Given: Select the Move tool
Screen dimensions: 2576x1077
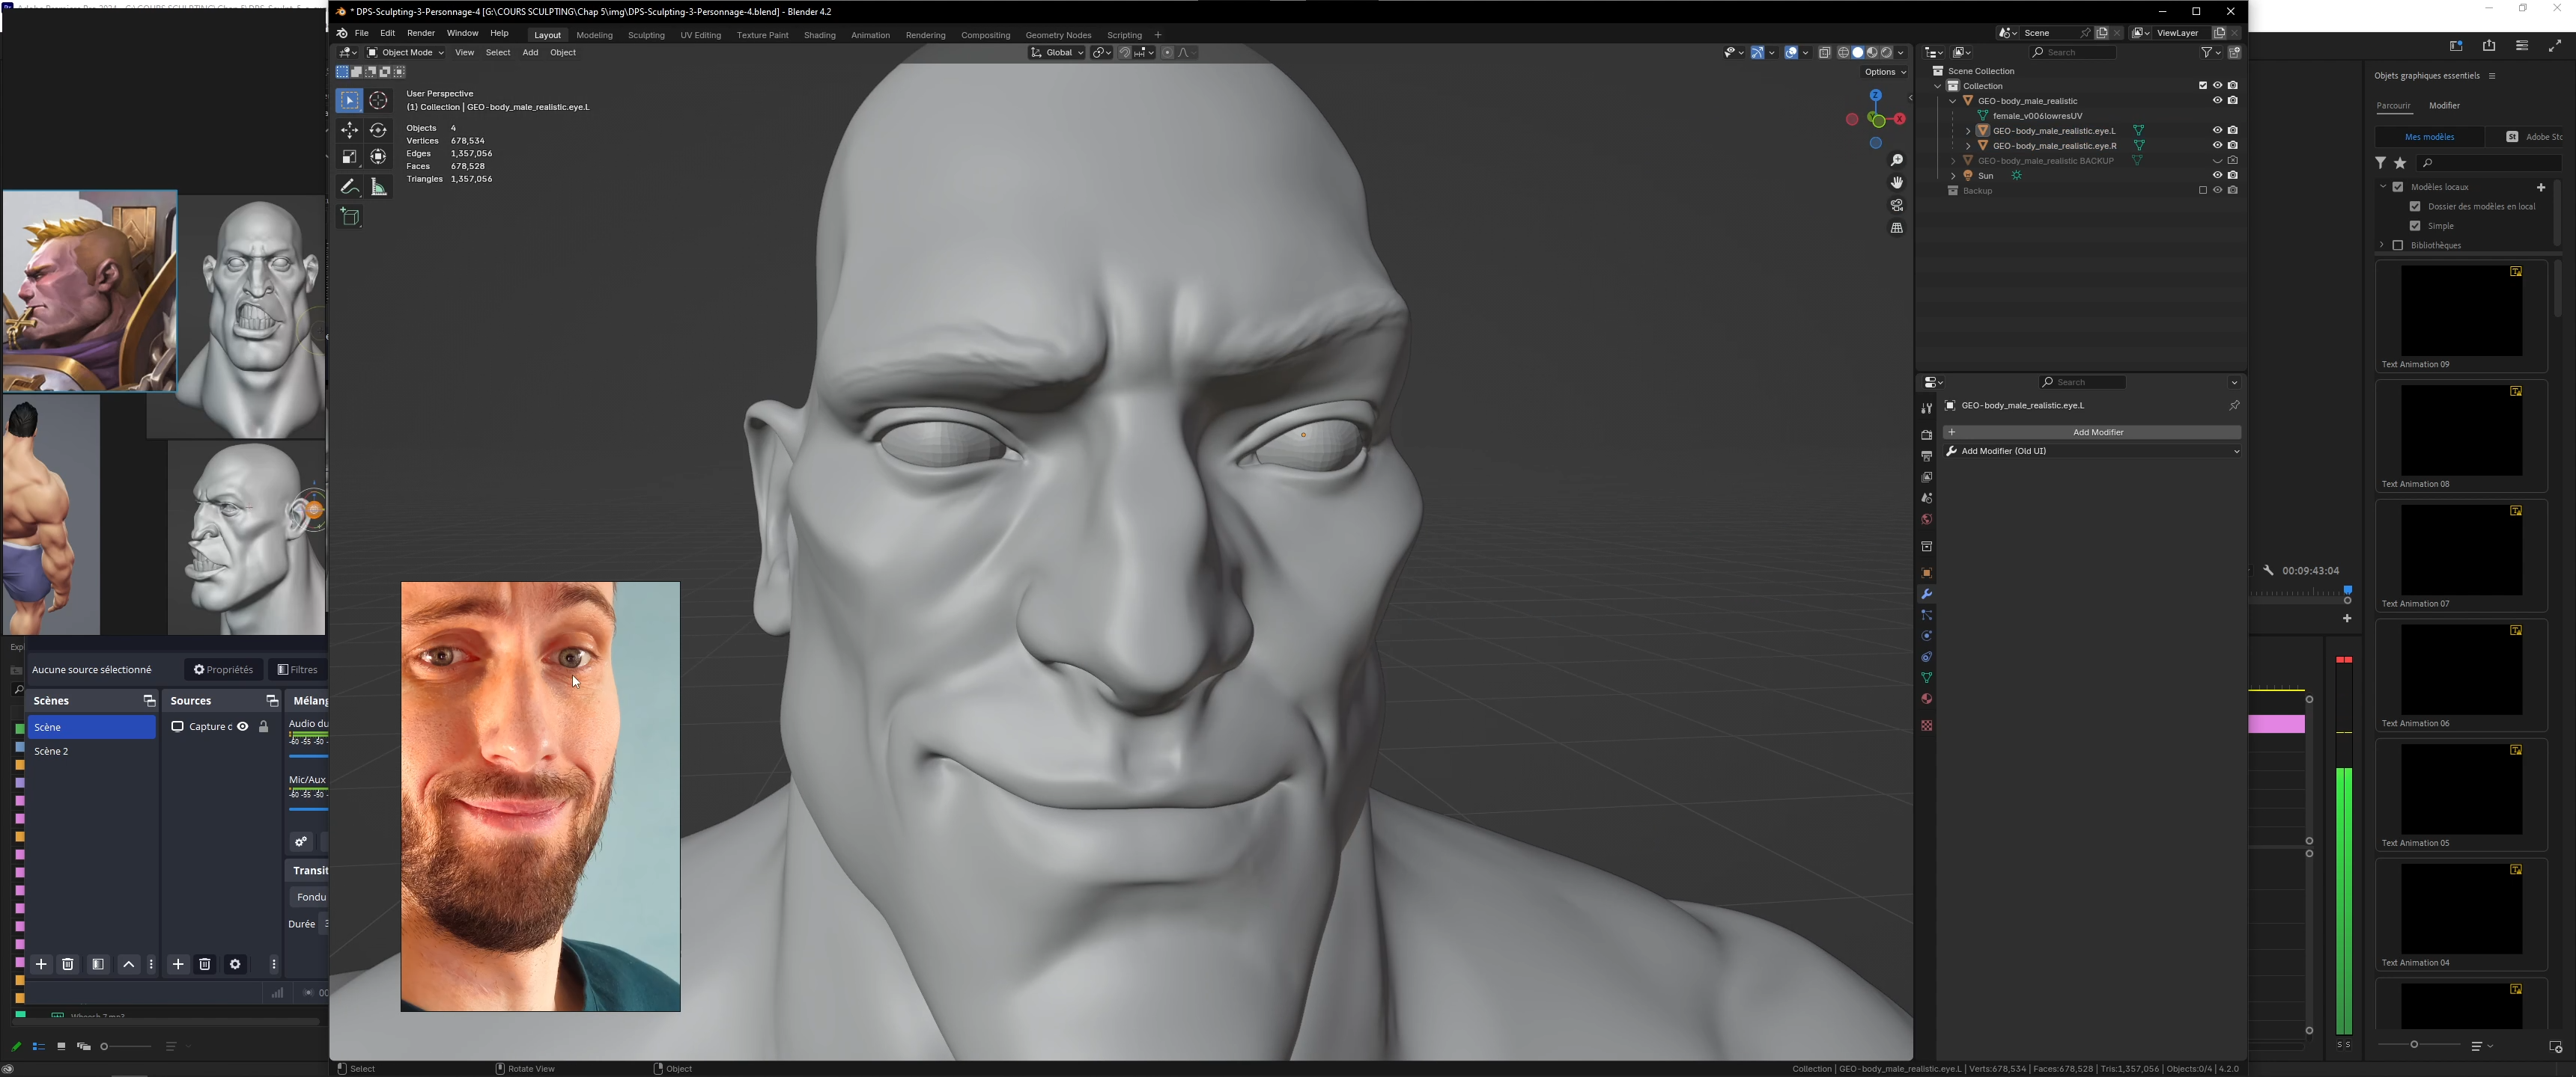Looking at the screenshot, I should tap(349, 130).
